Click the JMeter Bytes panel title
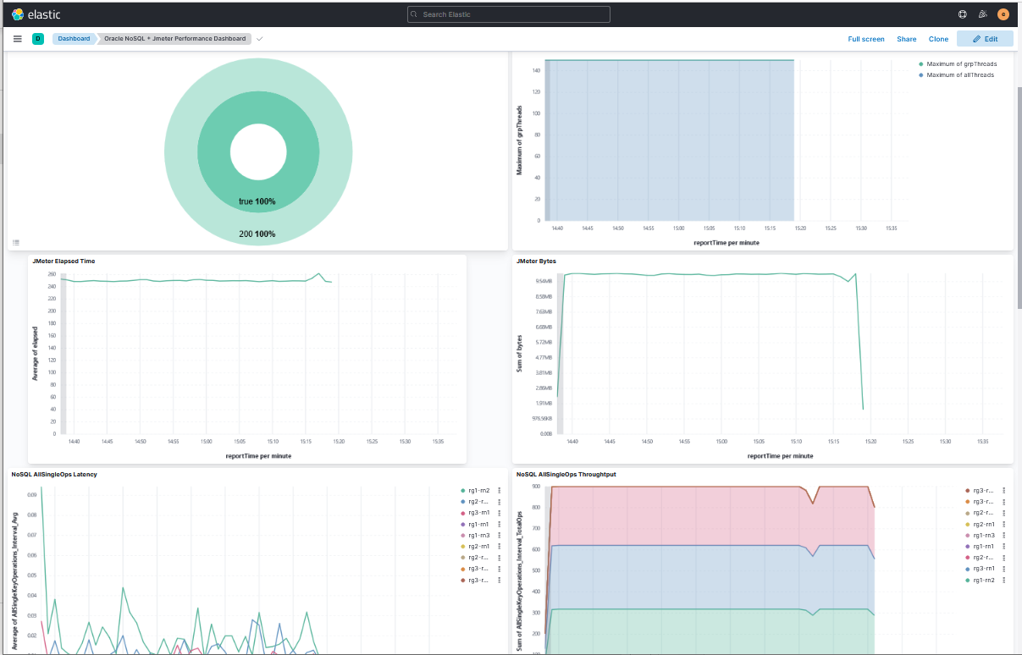Viewport: 1022px width, 655px height. (536, 261)
